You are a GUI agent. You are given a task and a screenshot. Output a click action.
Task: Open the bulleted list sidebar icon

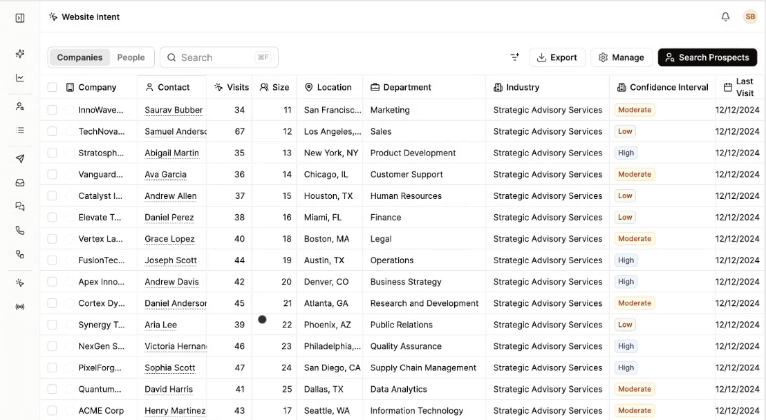pyautogui.click(x=20, y=131)
